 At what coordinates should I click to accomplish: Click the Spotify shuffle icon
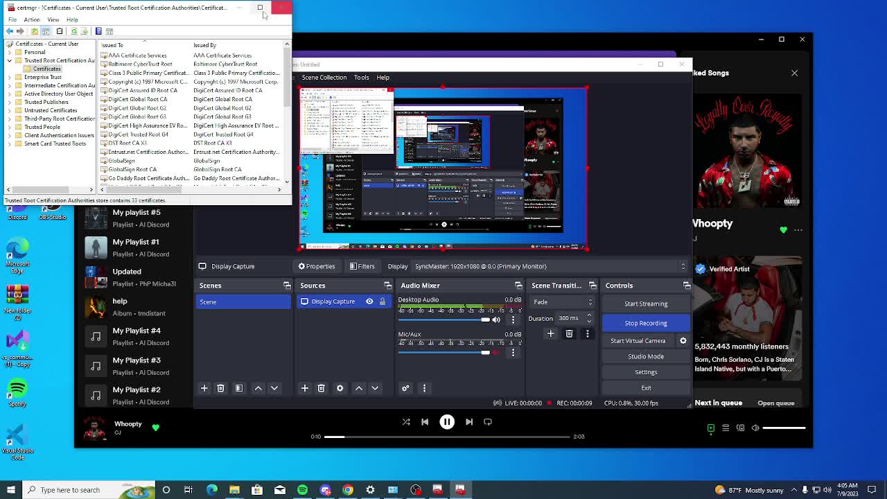point(406,422)
